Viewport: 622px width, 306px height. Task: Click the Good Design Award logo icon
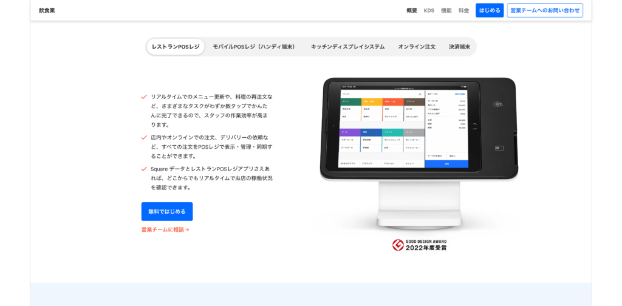(398, 245)
